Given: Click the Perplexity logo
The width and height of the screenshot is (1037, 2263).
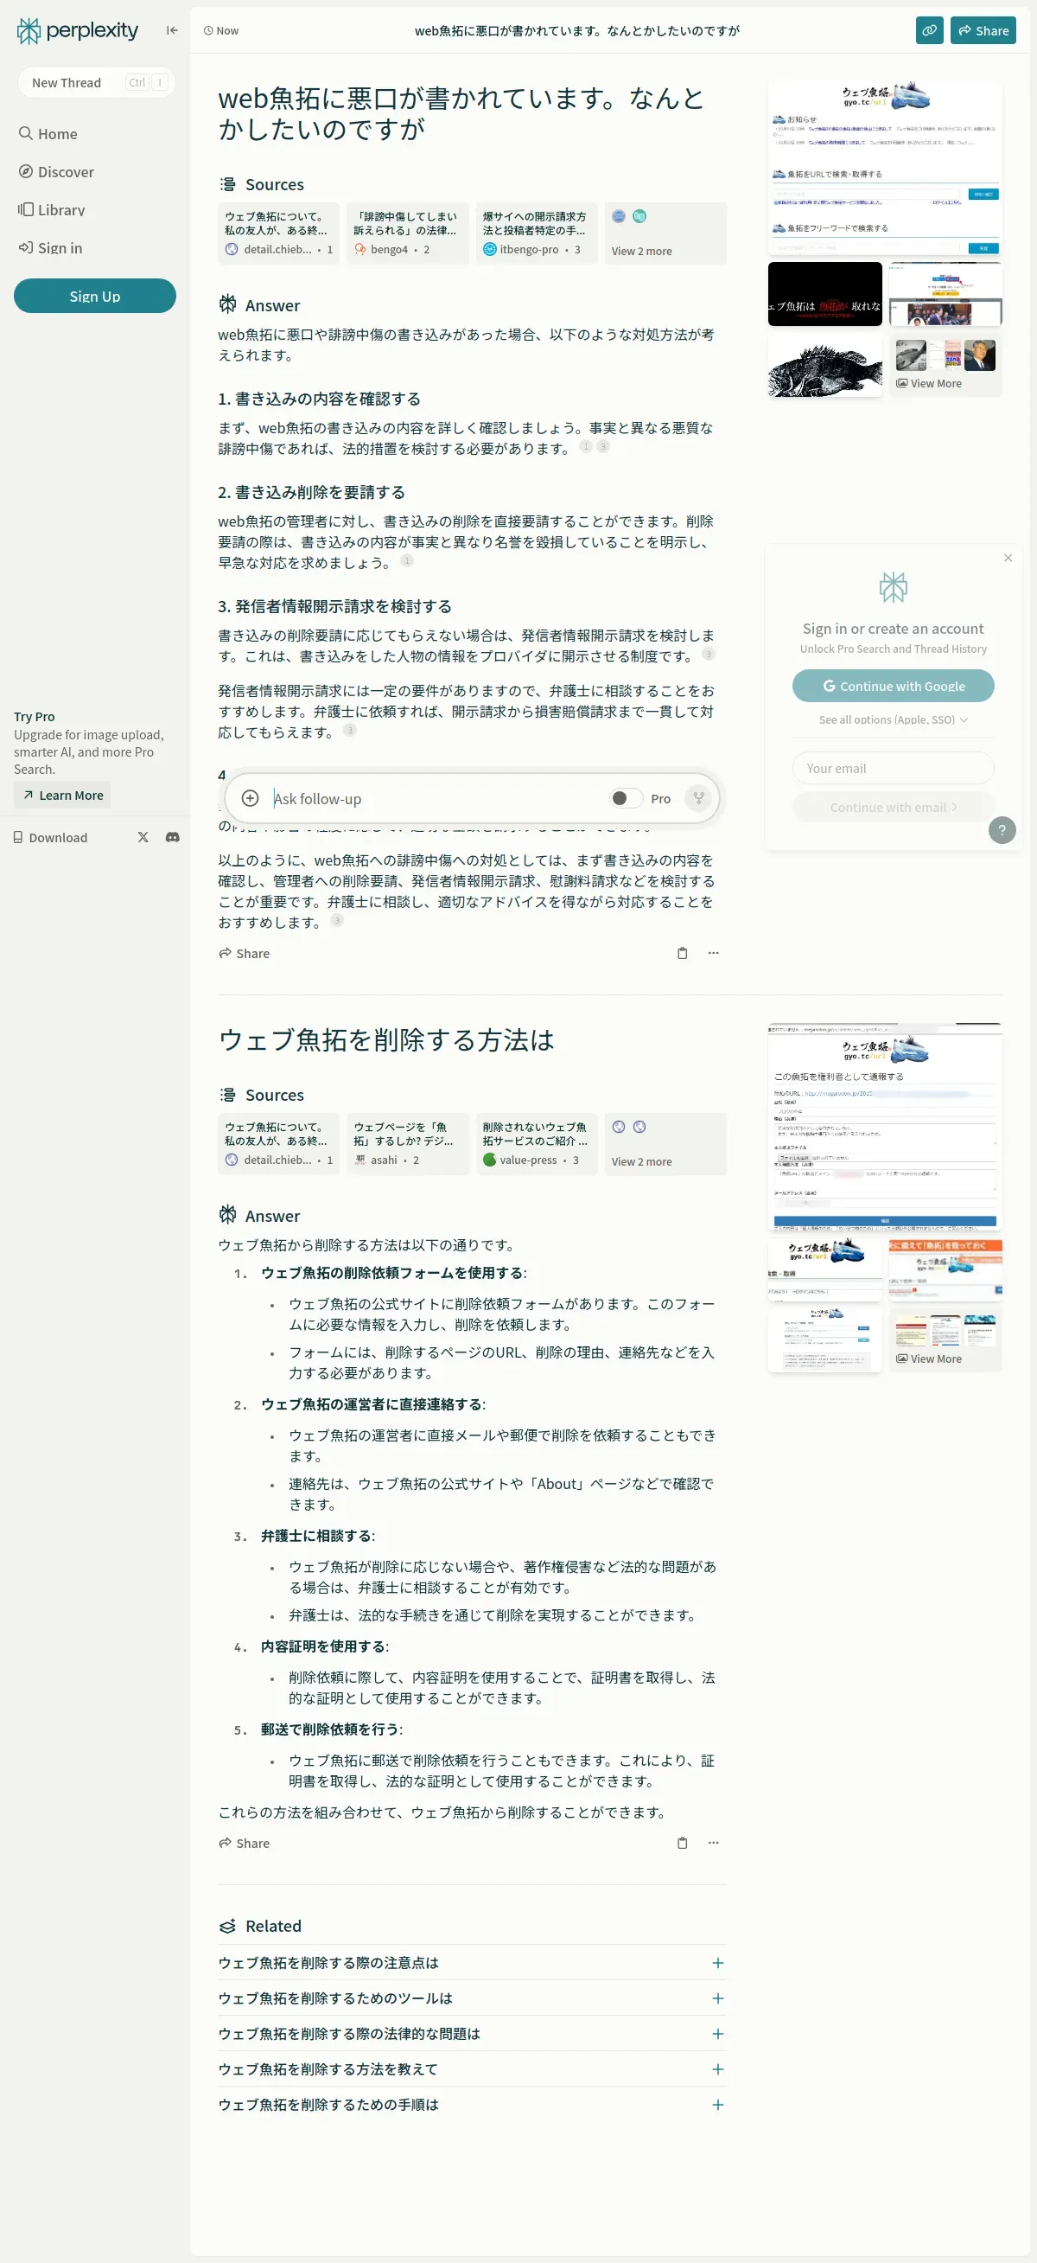Looking at the screenshot, I should [77, 31].
